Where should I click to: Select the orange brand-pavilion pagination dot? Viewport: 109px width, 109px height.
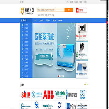tap(86, 84)
